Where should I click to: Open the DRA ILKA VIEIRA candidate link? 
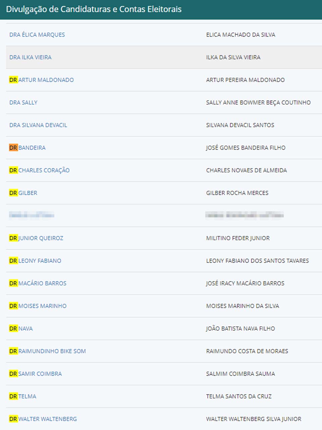tap(30, 57)
